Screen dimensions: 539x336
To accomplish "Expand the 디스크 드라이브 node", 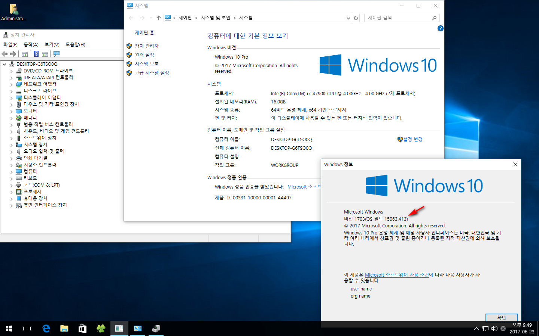I will pos(11,91).
